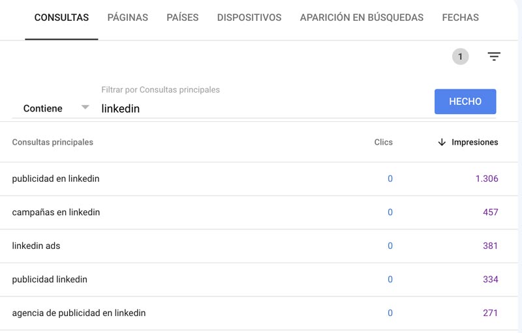
Task: Click clicks value for 'linkedin ads'
Action: tap(390, 246)
